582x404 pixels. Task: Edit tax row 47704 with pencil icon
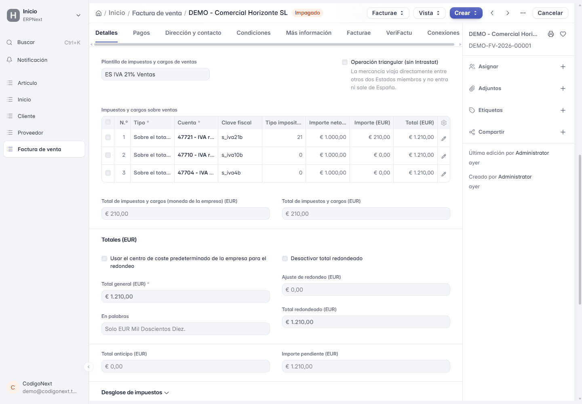coord(444,174)
